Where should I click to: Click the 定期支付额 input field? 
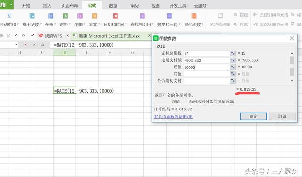(206, 60)
